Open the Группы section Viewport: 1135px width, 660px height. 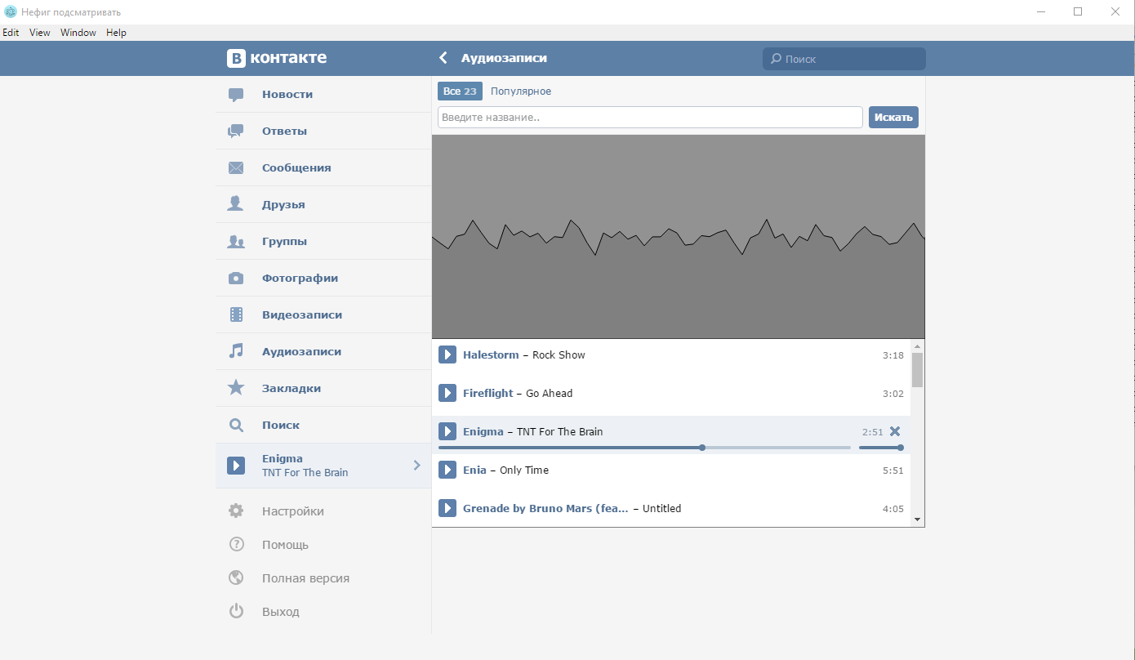coord(323,242)
